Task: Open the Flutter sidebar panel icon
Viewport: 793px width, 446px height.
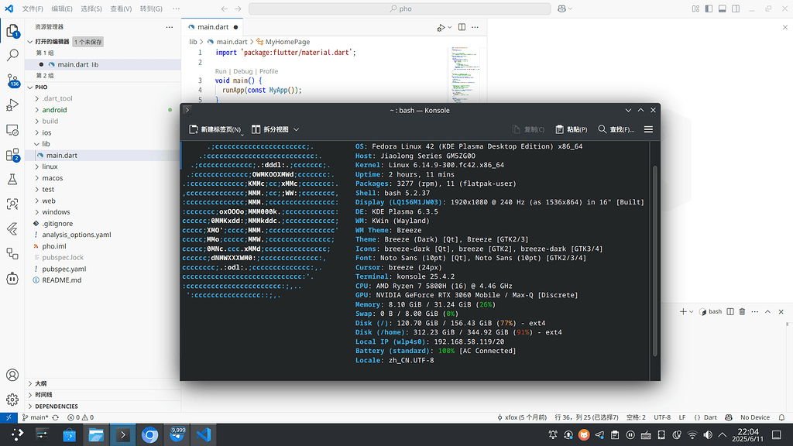Action: coord(12,229)
